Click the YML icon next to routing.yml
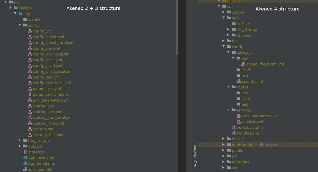Image resolution: width=318 pixels, height=172 pixels. [x=30, y=106]
